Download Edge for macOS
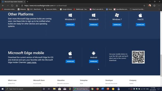162x91 pixels. 140,25
